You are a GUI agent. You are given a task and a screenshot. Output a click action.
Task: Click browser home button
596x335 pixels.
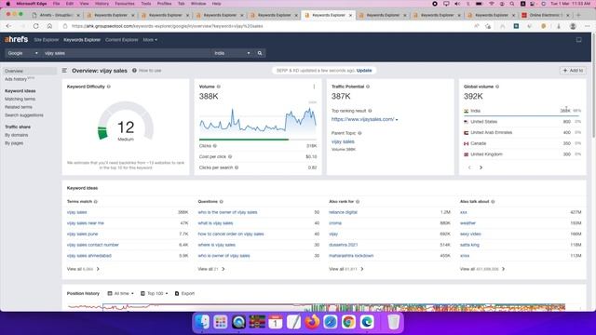tap(49, 26)
